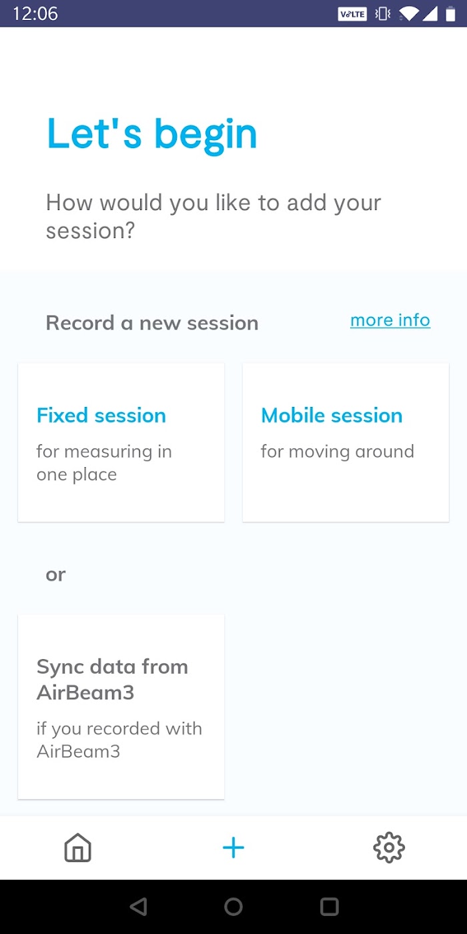Click the Record a new session label
Viewport: 467px width, 934px height.
click(152, 323)
